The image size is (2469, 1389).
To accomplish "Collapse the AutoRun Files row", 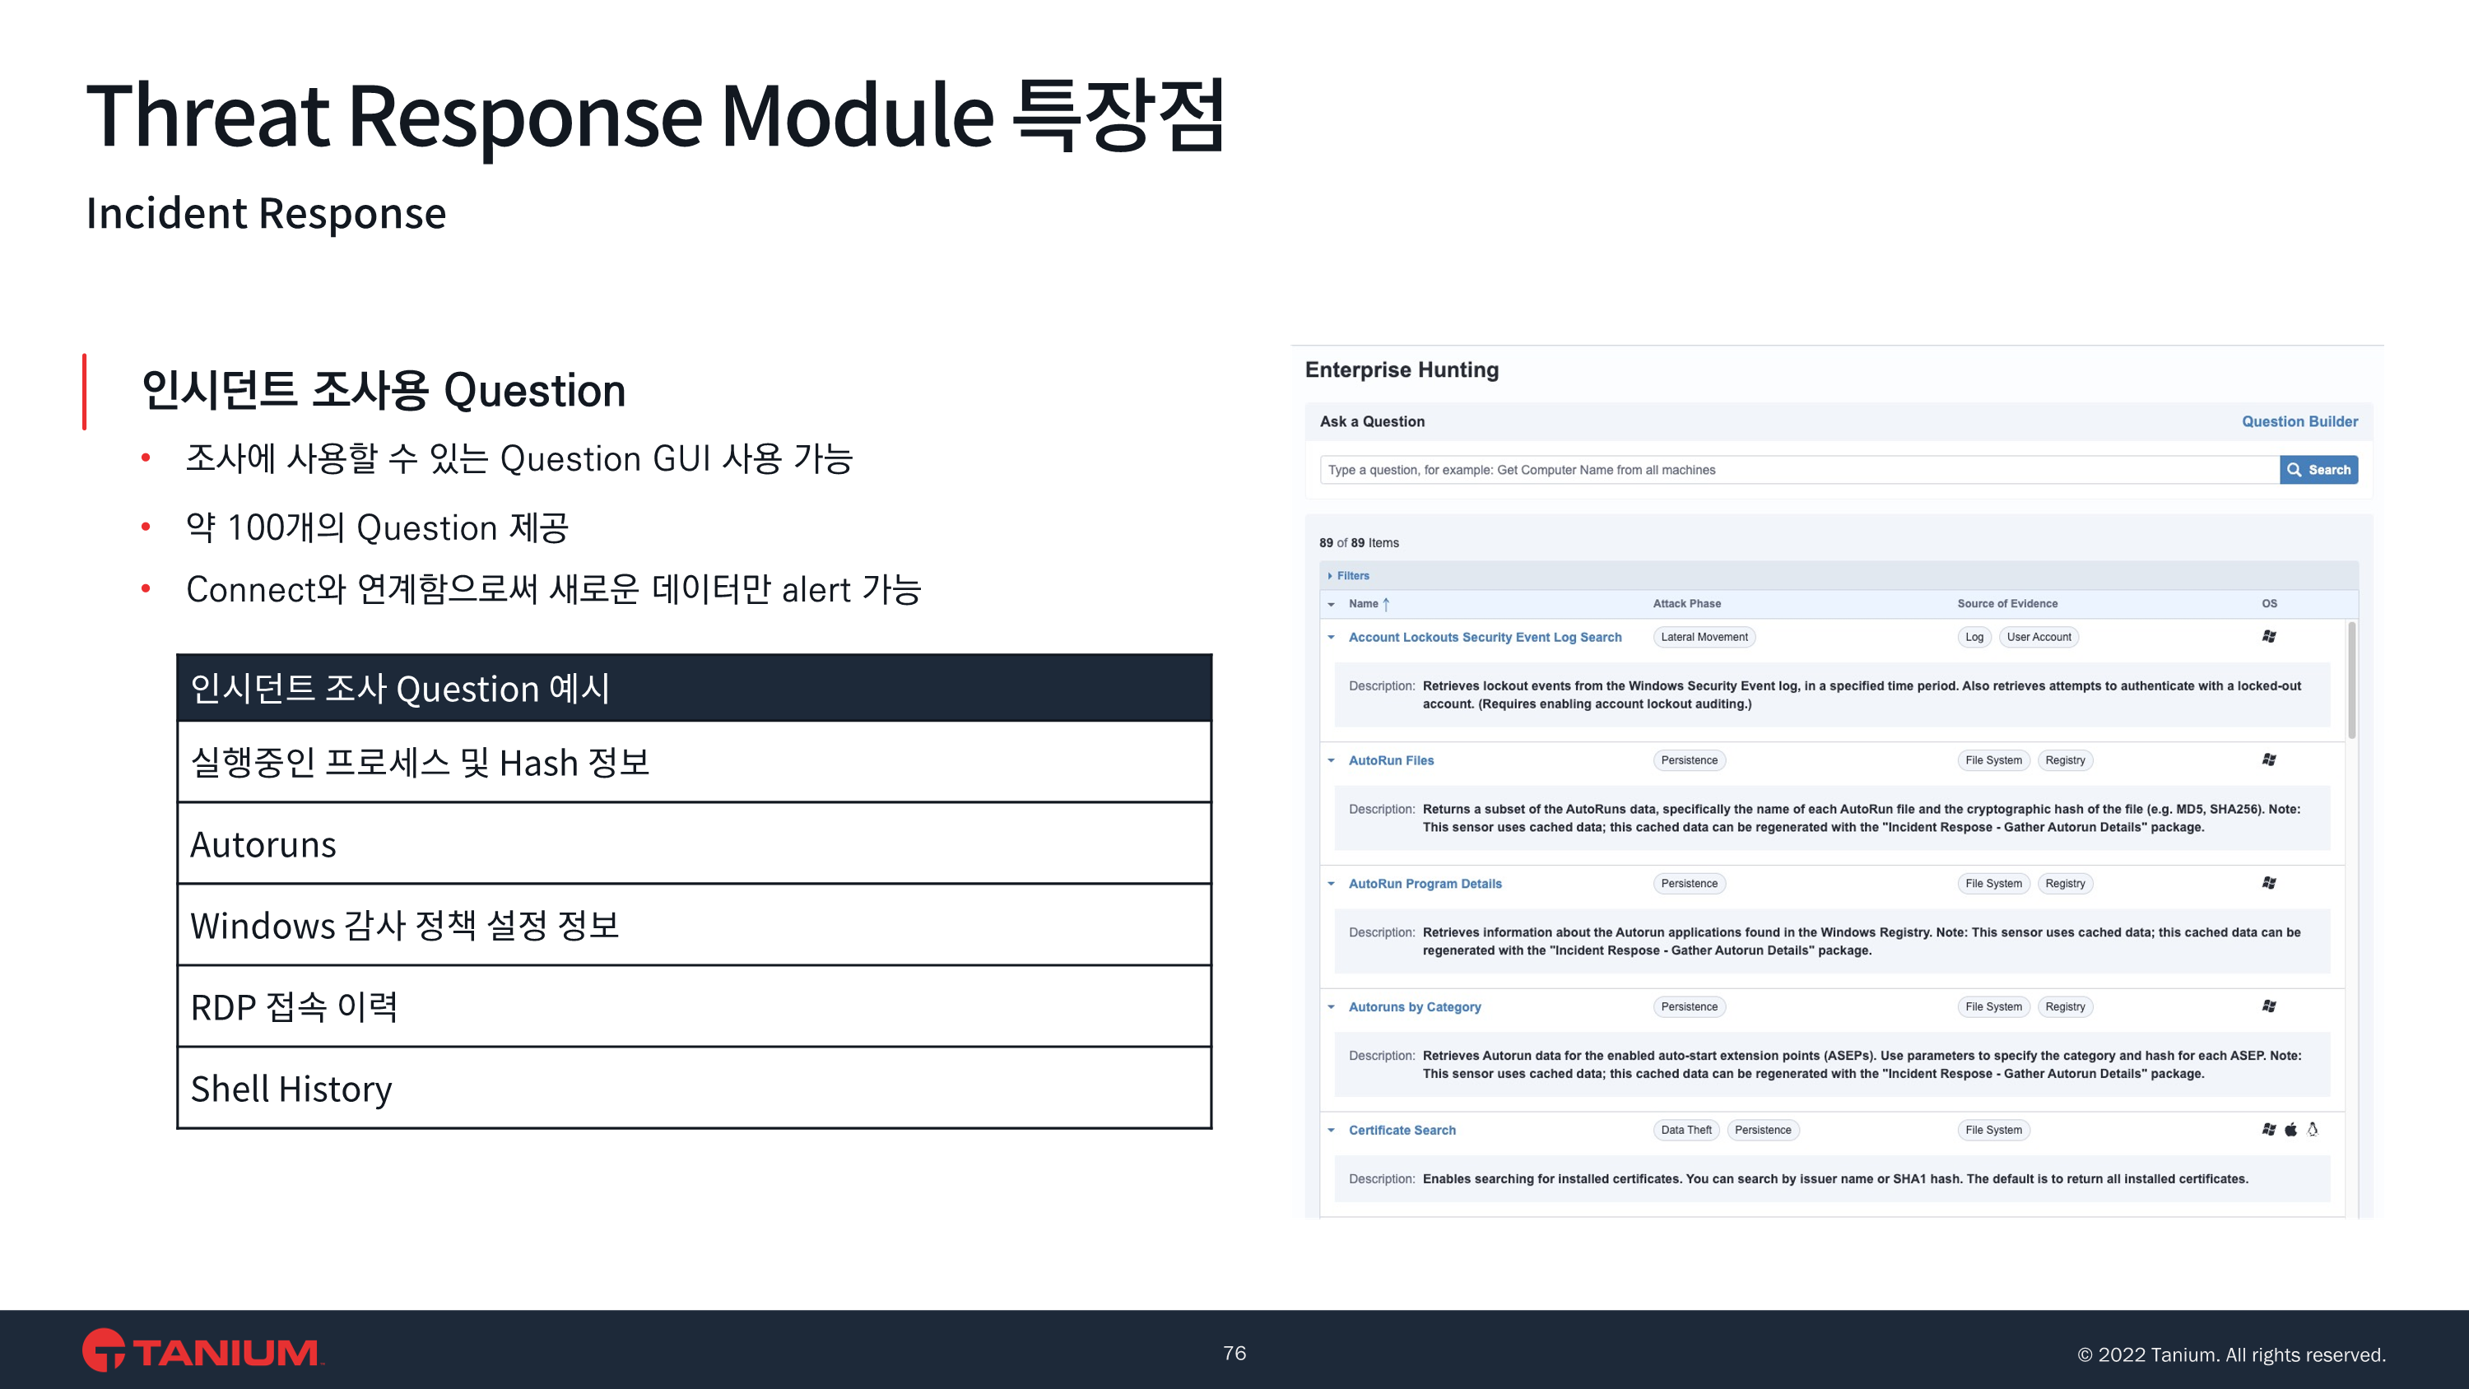I will click(x=1332, y=761).
